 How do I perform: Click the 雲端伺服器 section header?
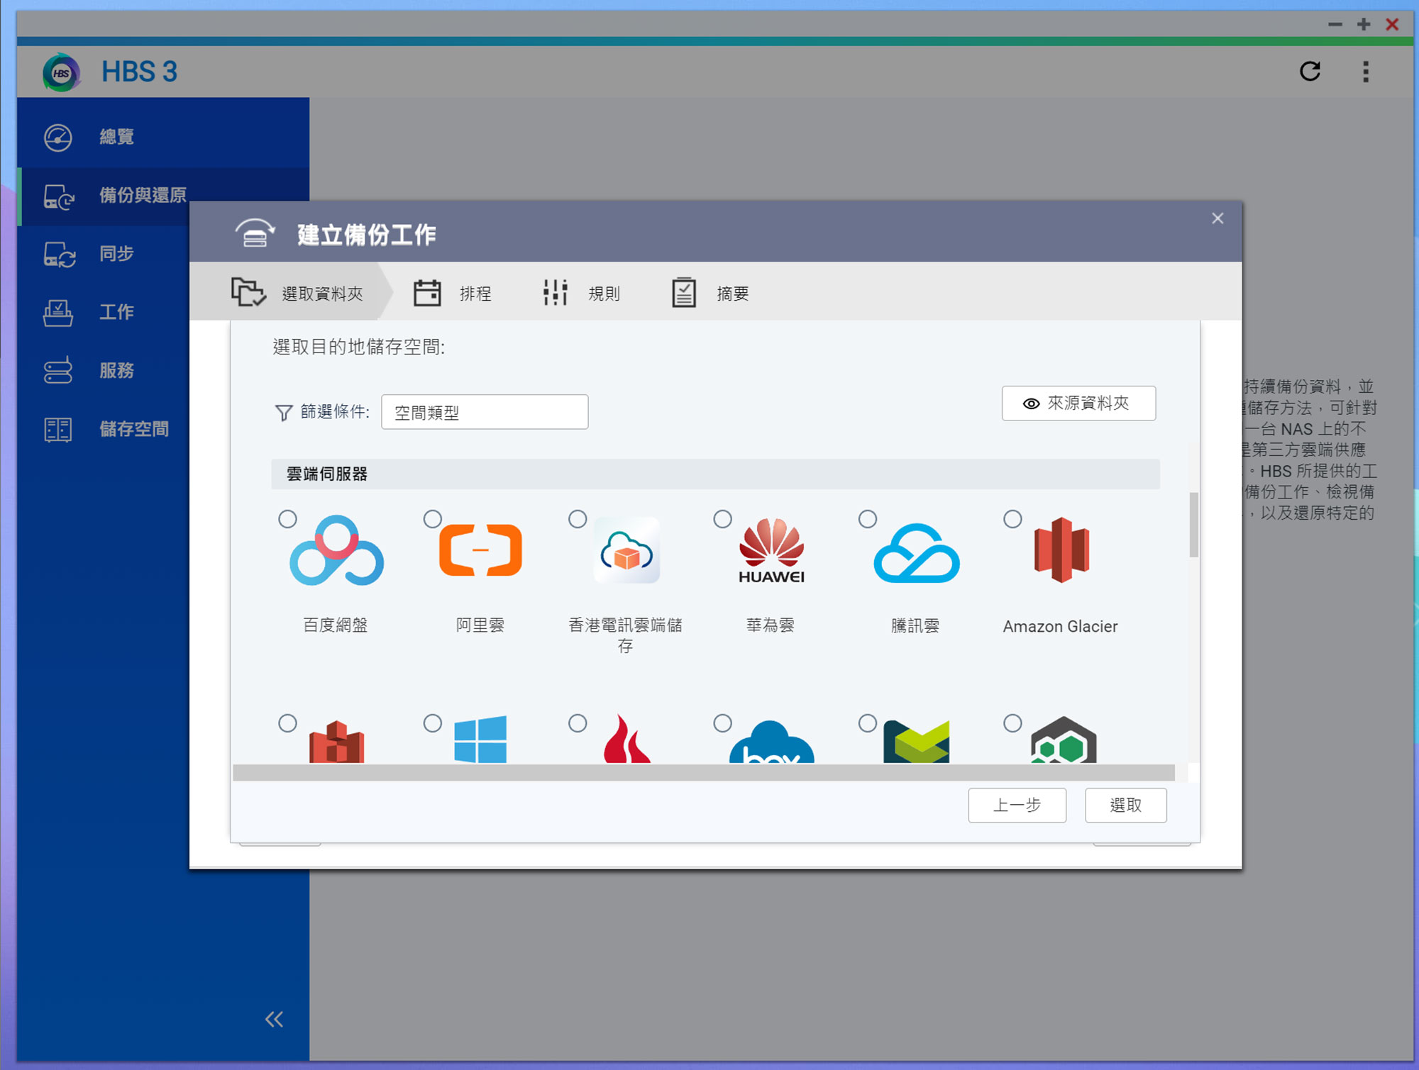(x=715, y=474)
